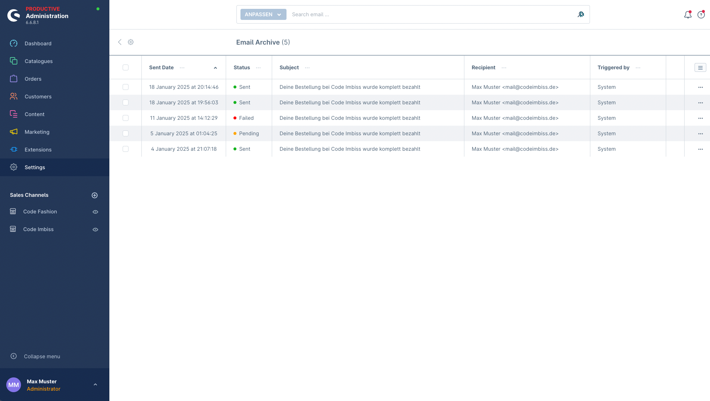Open Sent Date column options menu
Viewport: 710px width, 401px height.
click(x=182, y=68)
